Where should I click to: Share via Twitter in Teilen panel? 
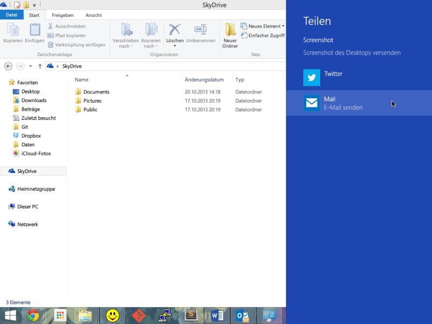pos(359,78)
